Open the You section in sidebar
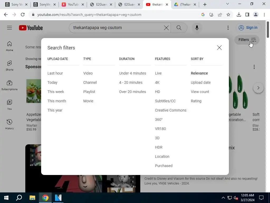The width and height of the screenshot is (270, 203). tap(9, 105)
